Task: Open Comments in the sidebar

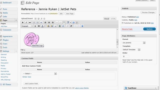Action: pos(7,30)
